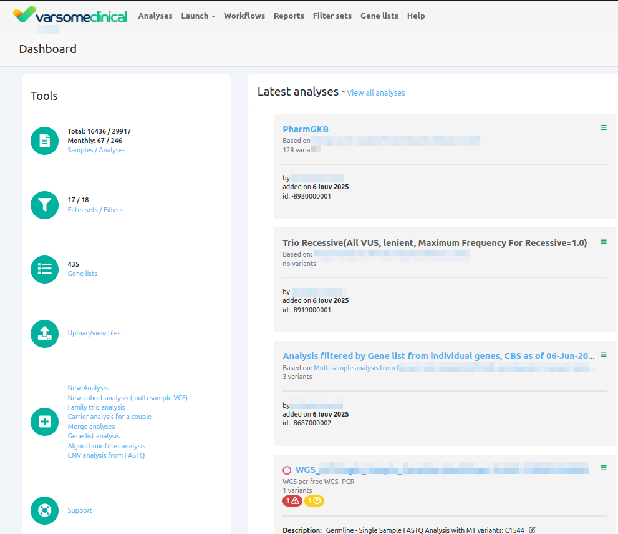The width and height of the screenshot is (618, 534).
Task: Open the Trio Recessive card hamburger menu
Action: pos(603,241)
